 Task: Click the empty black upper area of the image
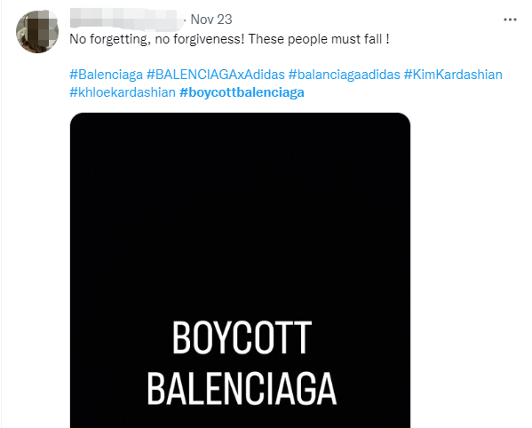click(240, 203)
